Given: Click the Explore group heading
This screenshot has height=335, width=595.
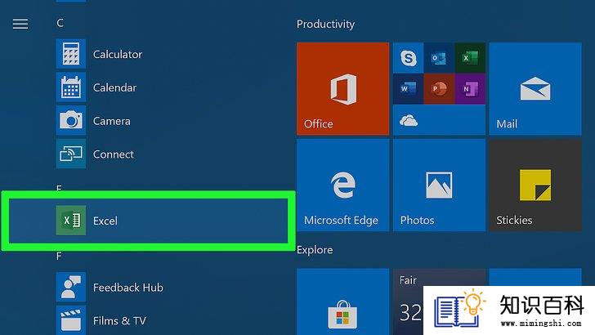Looking at the screenshot, I should point(315,250).
